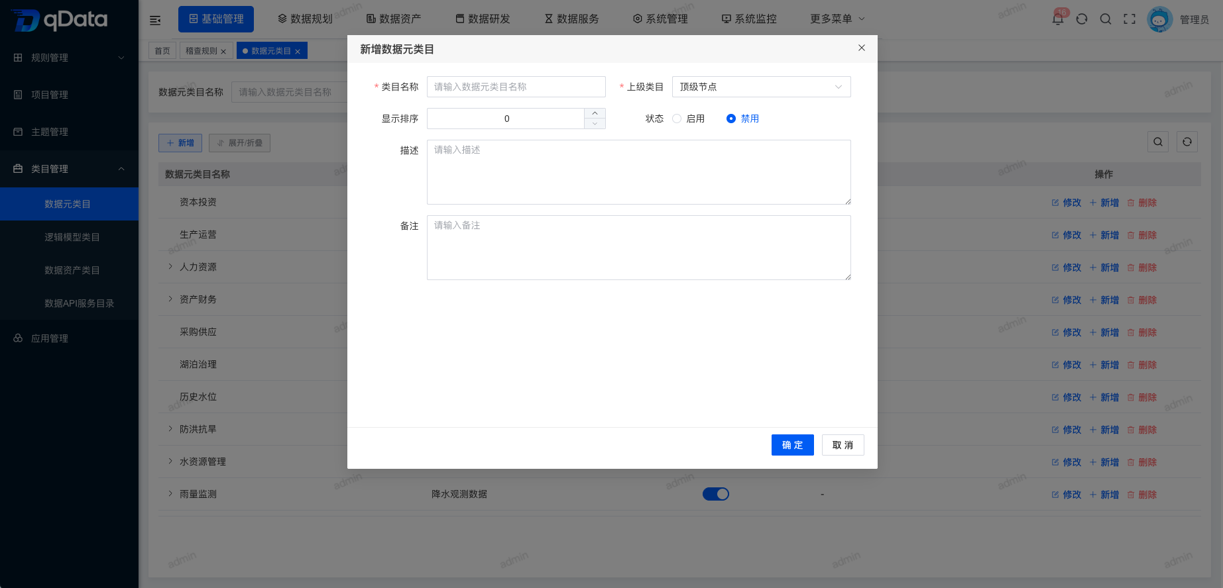Go to 逻辑模型类目 in sidebar
The width and height of the screenshot is (1223, 588).
coord(69,237)
